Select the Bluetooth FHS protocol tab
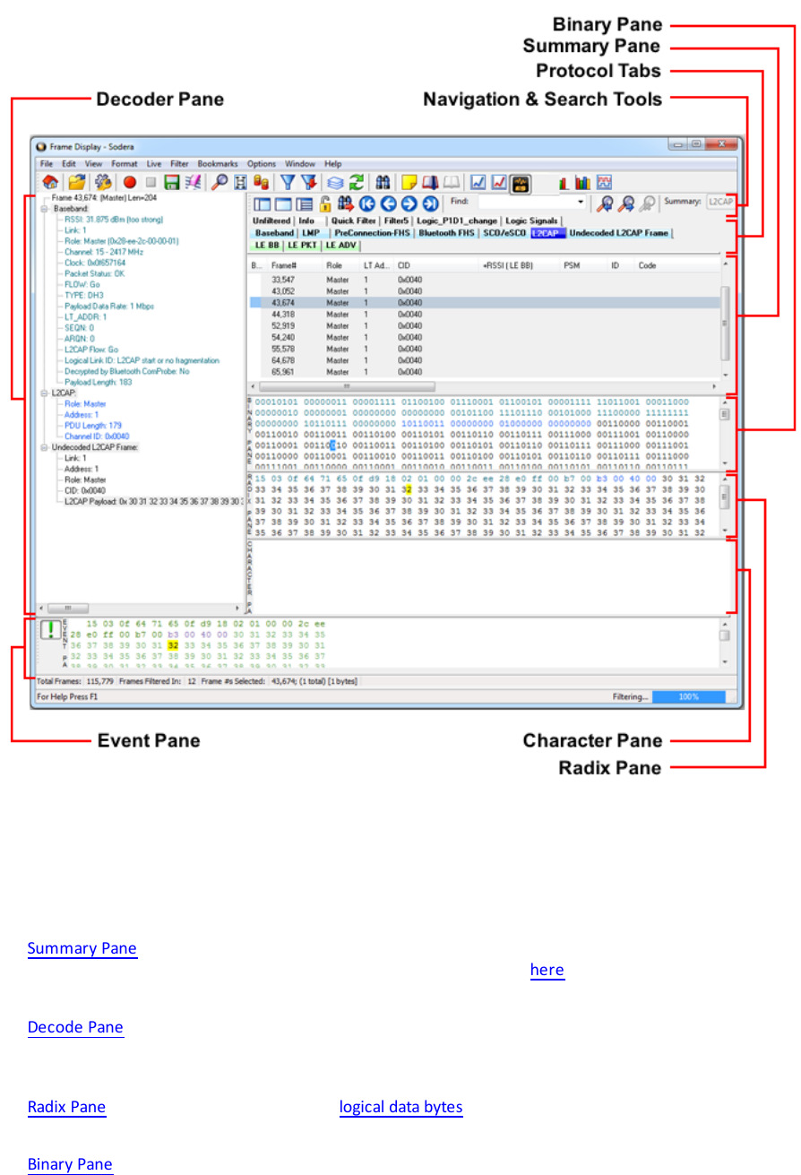The width and height of the screenshot is (801, 1175). [445, 233]
